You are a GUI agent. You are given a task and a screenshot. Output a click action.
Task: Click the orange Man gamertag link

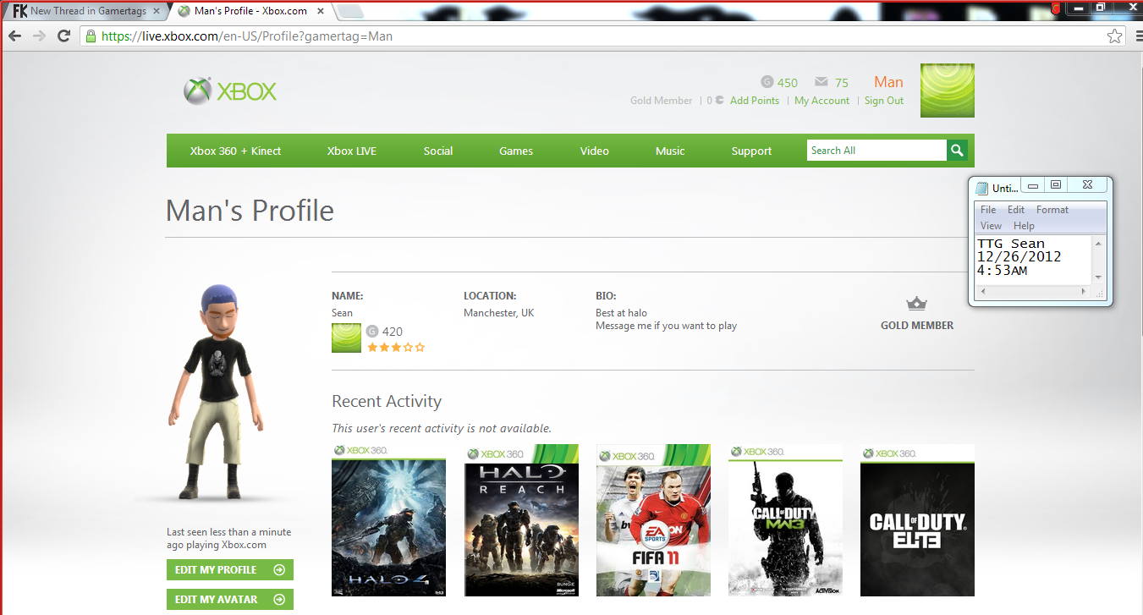888,82
